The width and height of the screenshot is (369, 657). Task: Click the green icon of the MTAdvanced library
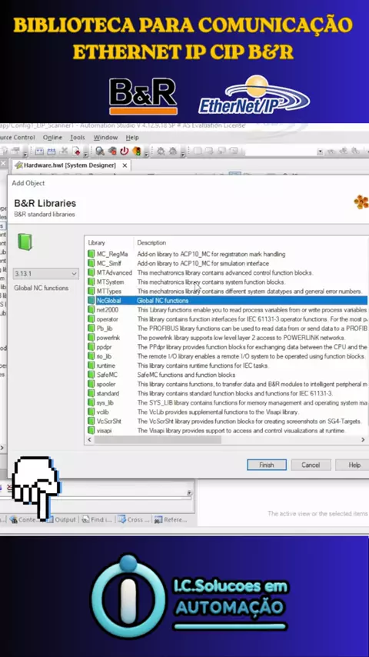click(x=91, y=272)
